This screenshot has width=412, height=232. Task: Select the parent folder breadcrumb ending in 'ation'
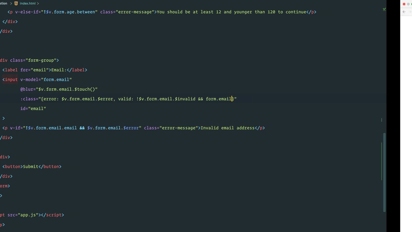4,3
